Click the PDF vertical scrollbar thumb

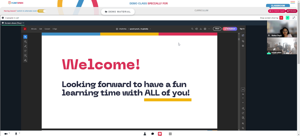239,39
